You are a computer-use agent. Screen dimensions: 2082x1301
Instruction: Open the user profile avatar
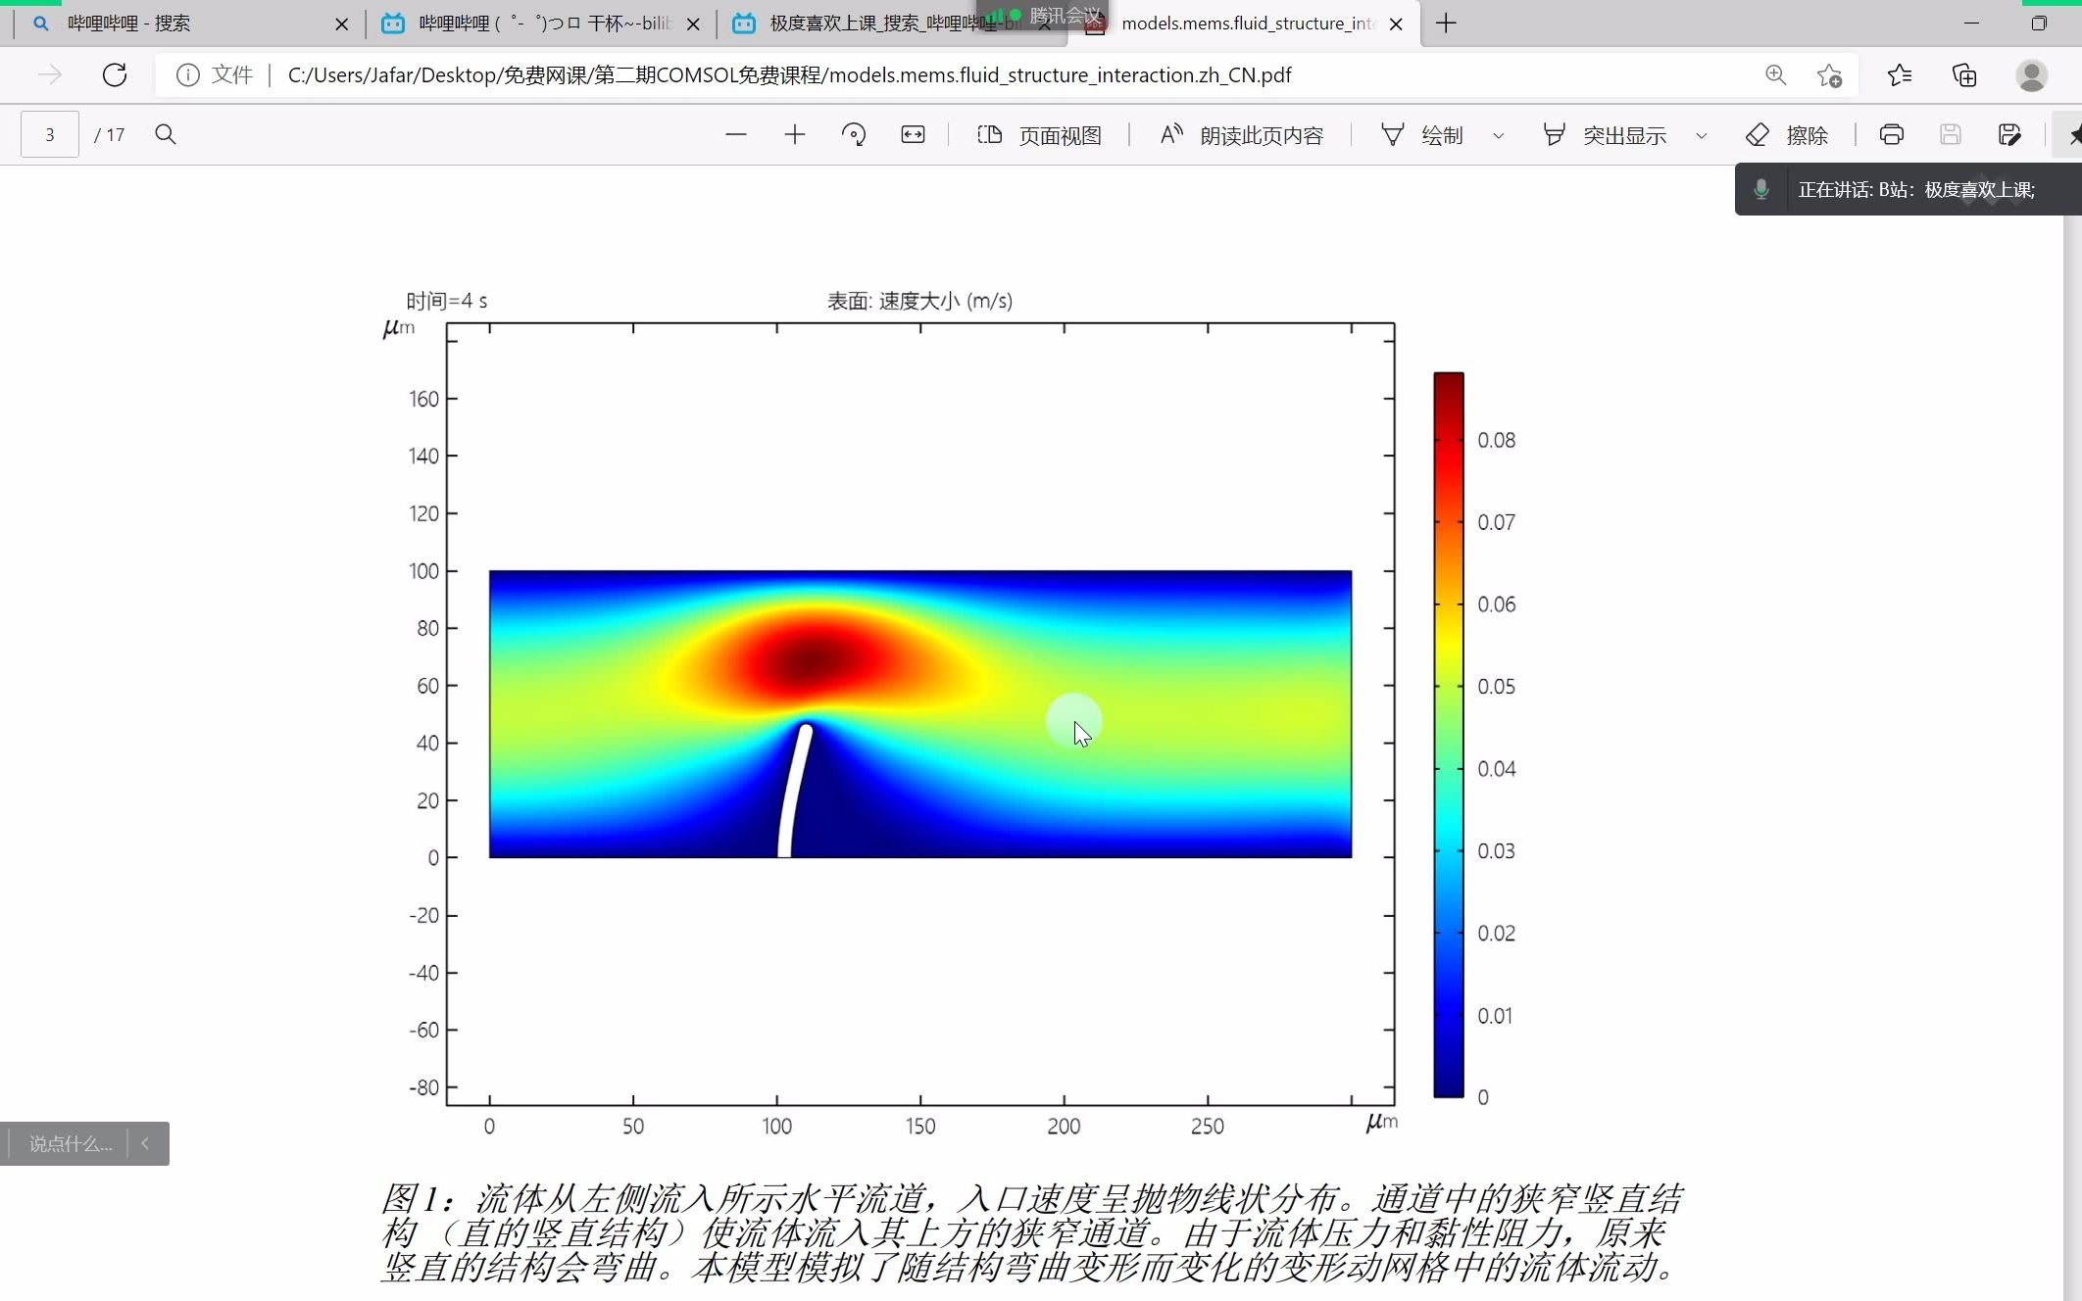[2031, 75]
